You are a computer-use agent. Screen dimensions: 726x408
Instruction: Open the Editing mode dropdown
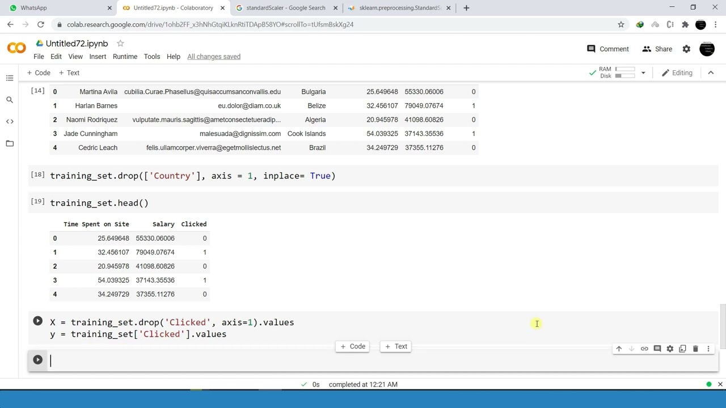click(x=677, y=73)
